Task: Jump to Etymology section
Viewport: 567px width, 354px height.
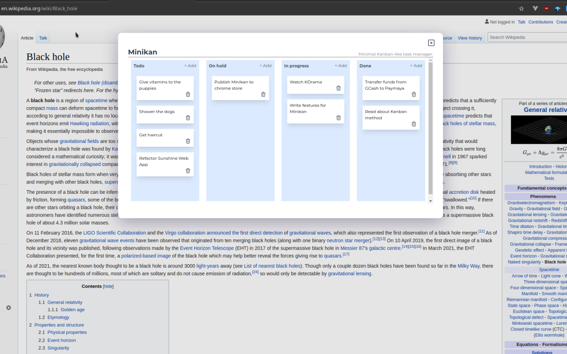Action: tap(58, 317)
